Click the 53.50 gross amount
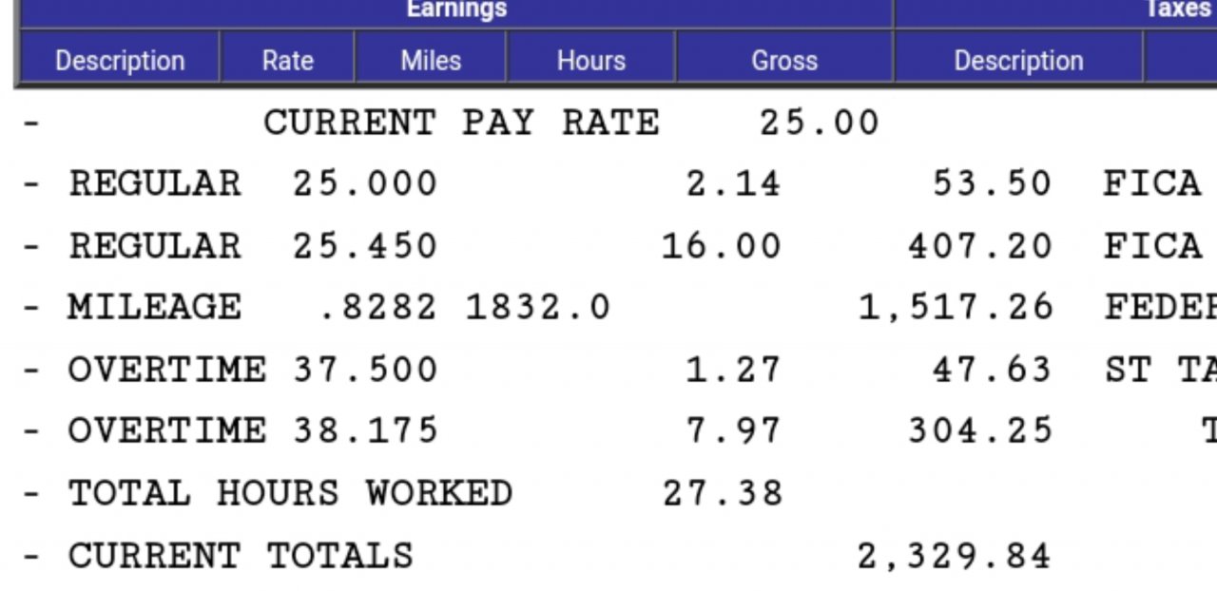The width and height of the screenshot is (1217, 591). click(x=992, y=183)
